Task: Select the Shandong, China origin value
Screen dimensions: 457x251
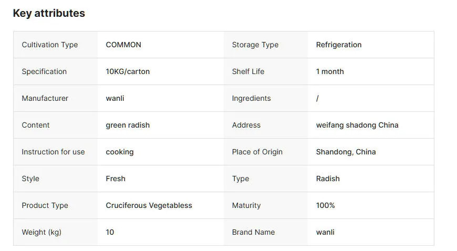Action: (346, 152)
